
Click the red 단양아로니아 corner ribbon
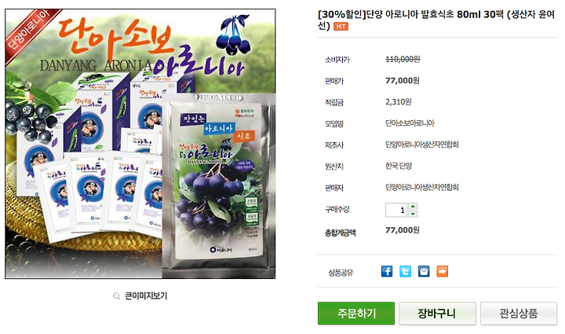(30, 32)
